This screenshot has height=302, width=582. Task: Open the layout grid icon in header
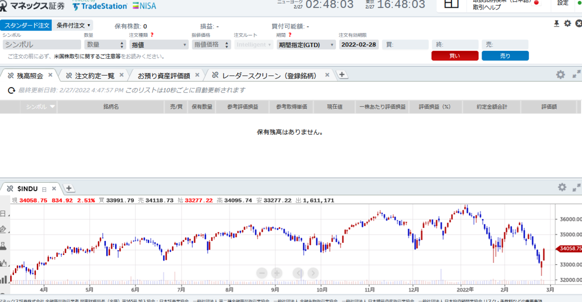pos(451,3)
